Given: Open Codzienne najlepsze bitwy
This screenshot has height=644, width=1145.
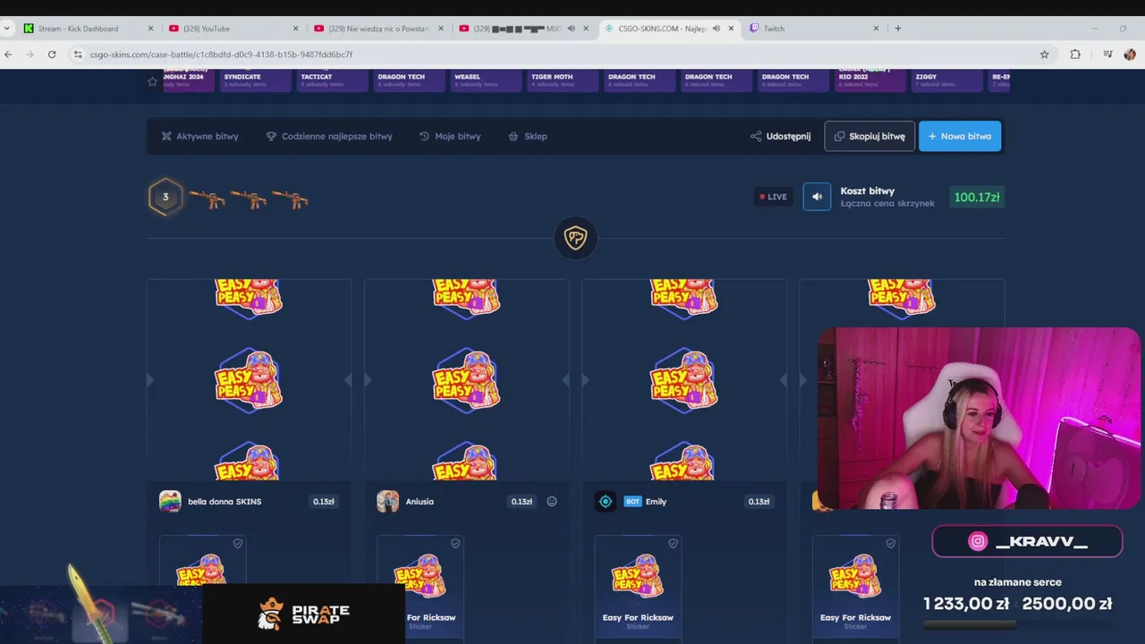Looking at the screenshot, I should click(329, 136).
